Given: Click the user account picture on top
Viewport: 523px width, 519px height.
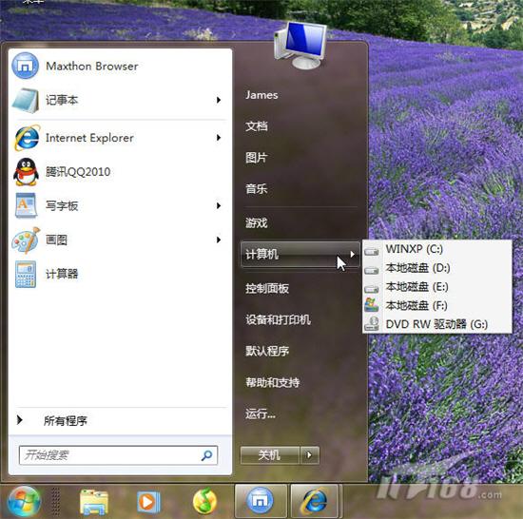Looking at the screenshot, I should click(x=300, y=46).
